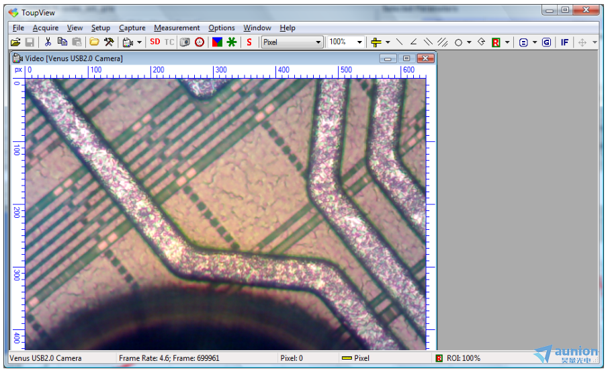
Task: Click the grey crosshair move icon
Action: click(582, 42)
